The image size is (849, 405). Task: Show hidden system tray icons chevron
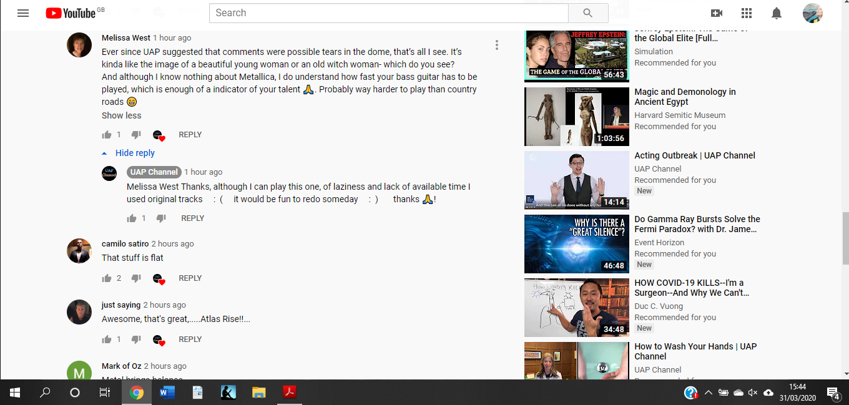pyautogui.click(x=708, y=393)
